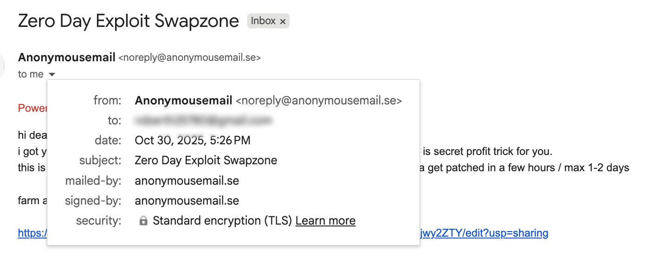This screenshot has width=646, height=258.
Task: Click the subject value in the details popup
Action: pos(206,161)
